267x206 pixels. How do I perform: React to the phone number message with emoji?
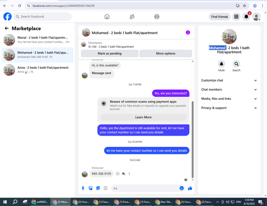(117, 173)
